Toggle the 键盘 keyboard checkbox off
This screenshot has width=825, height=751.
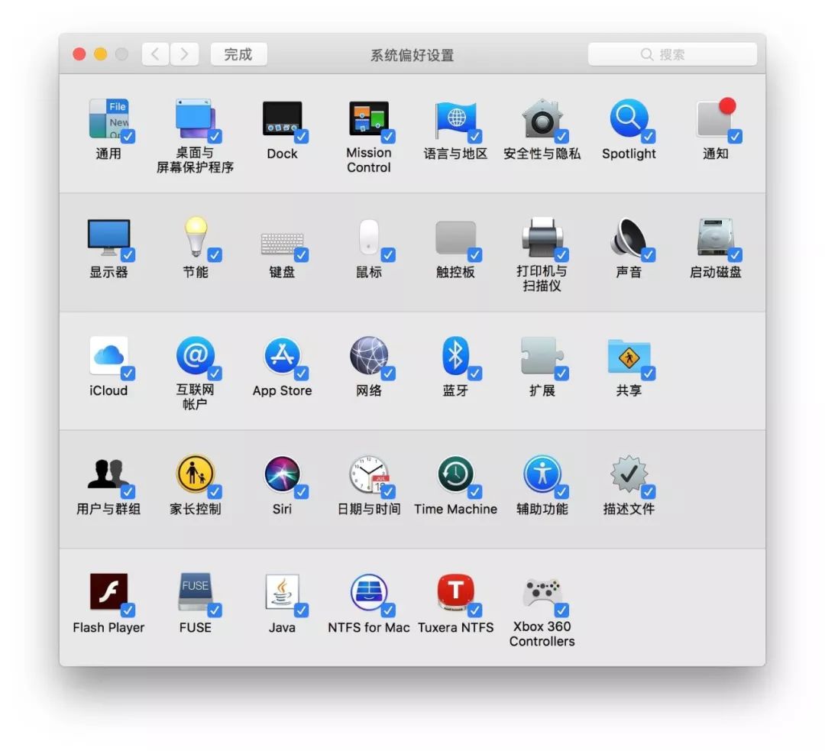(302, 255)
